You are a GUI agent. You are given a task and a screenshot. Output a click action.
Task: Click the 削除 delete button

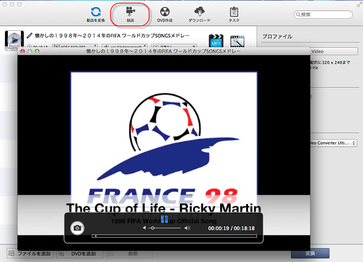tap(129, 254)
